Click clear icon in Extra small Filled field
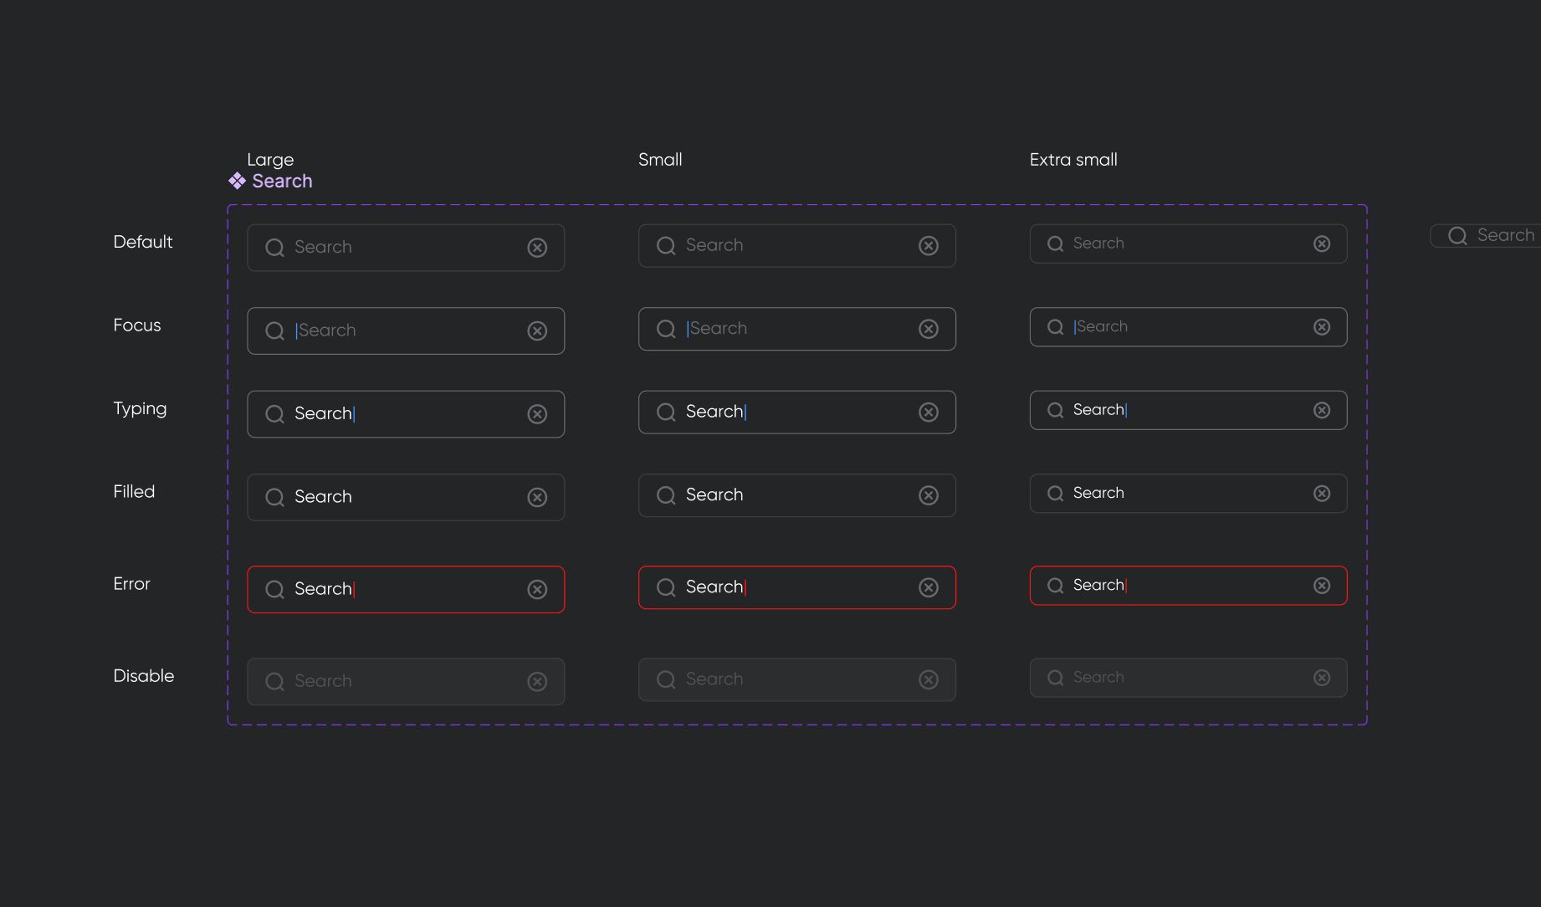The height and width of the screenshot is (907, 1541). (1322, 494)
